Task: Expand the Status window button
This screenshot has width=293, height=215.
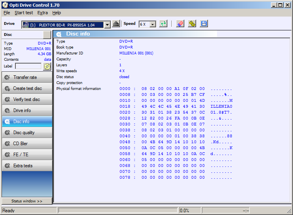Action: click(27, 201)
